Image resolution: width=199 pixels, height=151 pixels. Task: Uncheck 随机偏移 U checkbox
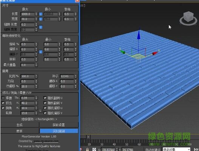pos(45,108)
